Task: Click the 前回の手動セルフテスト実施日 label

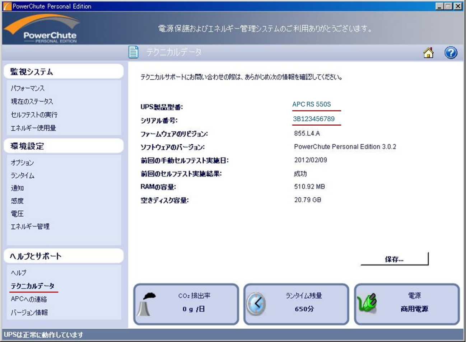Action: pyautogui.click(x=185, y=160)
